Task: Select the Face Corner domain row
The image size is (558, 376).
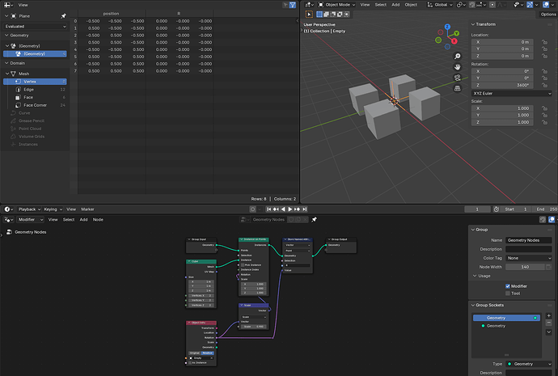Action: click(35, 105)
